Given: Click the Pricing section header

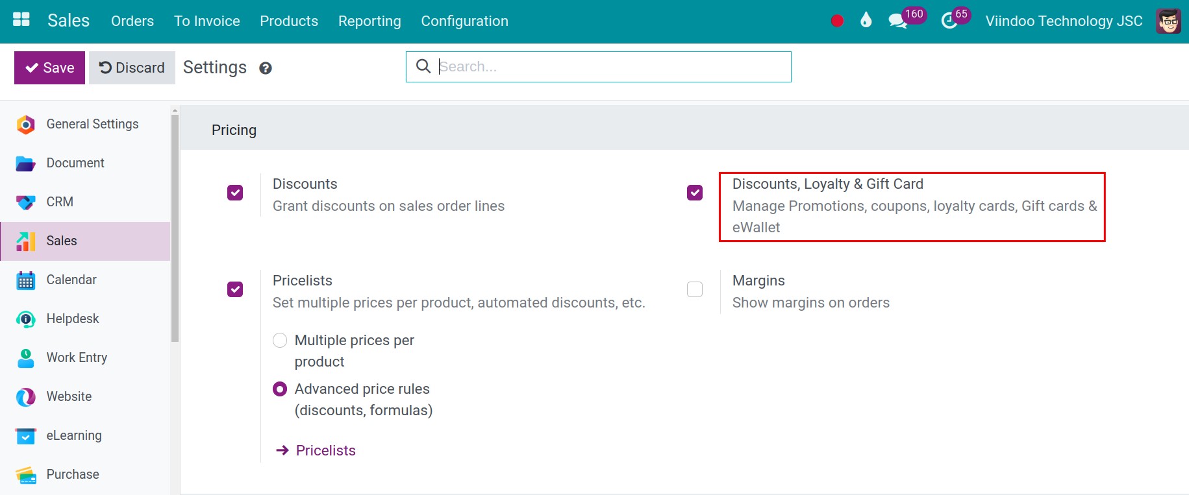Looking at the screenshot, I should 234,130.
